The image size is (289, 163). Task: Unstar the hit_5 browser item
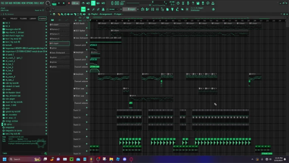point(46,23)
